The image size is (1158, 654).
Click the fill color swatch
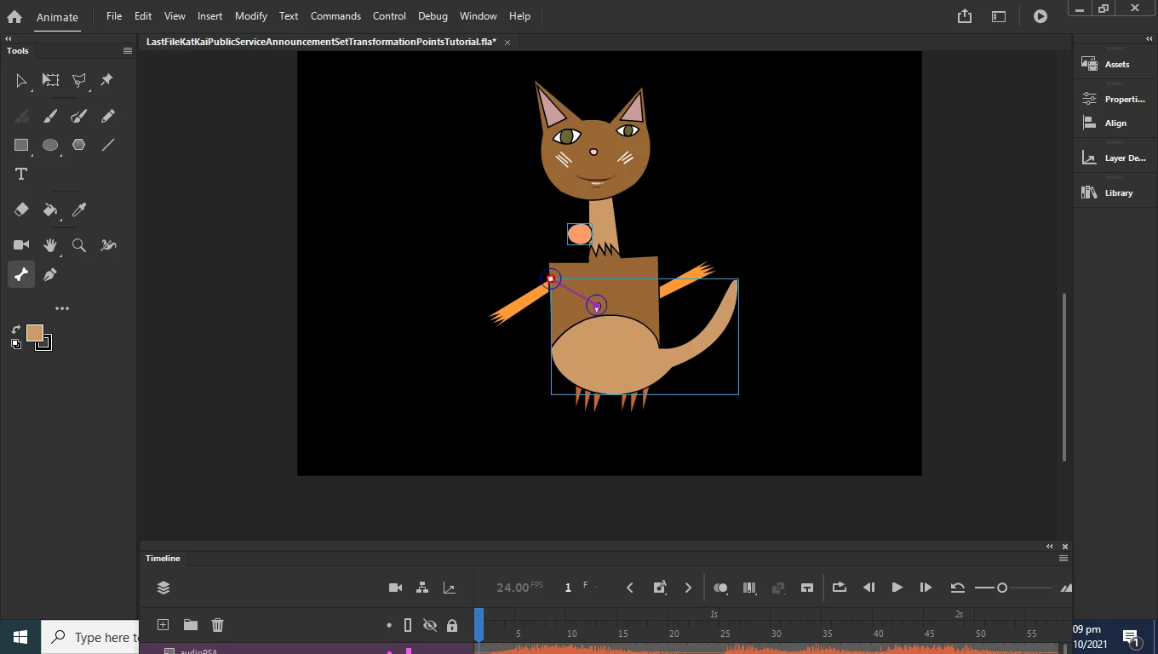(x=34, y=333)
